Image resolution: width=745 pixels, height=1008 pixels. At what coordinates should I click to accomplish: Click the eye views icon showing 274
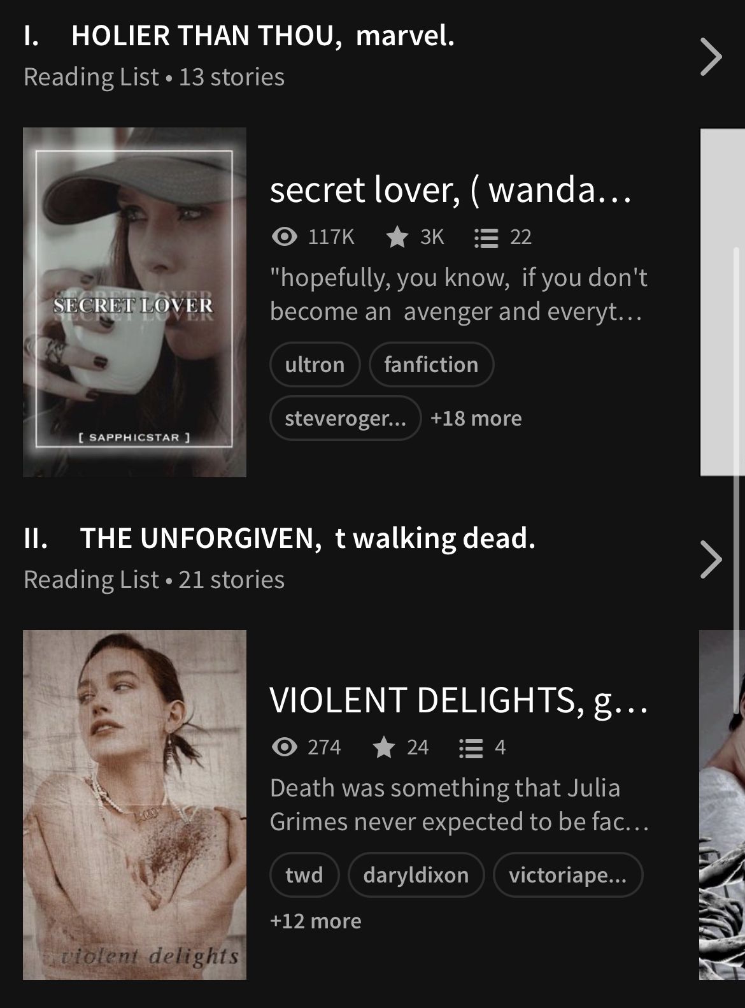(x=284, y=747)
